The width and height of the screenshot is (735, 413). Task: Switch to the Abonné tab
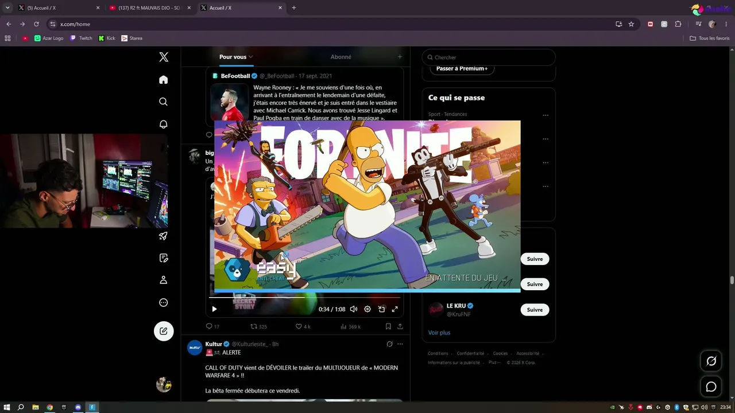click(x=341, y=57)
